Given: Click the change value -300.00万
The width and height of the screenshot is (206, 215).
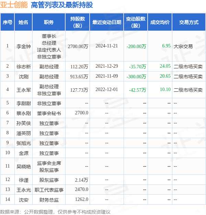Looking at the screenshot, I should pyautogui.click(x=136, y=77).
